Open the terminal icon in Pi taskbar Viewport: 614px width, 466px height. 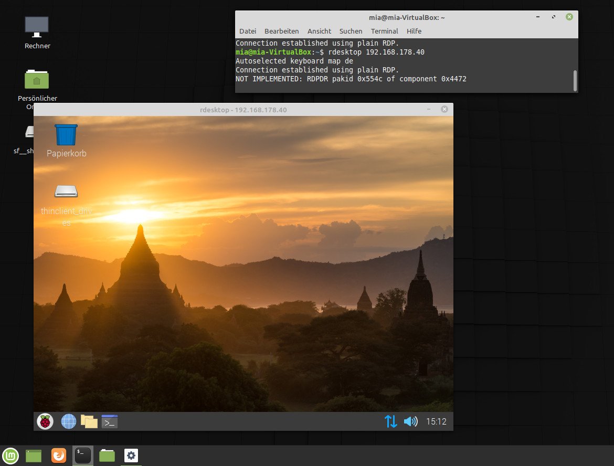110,421
